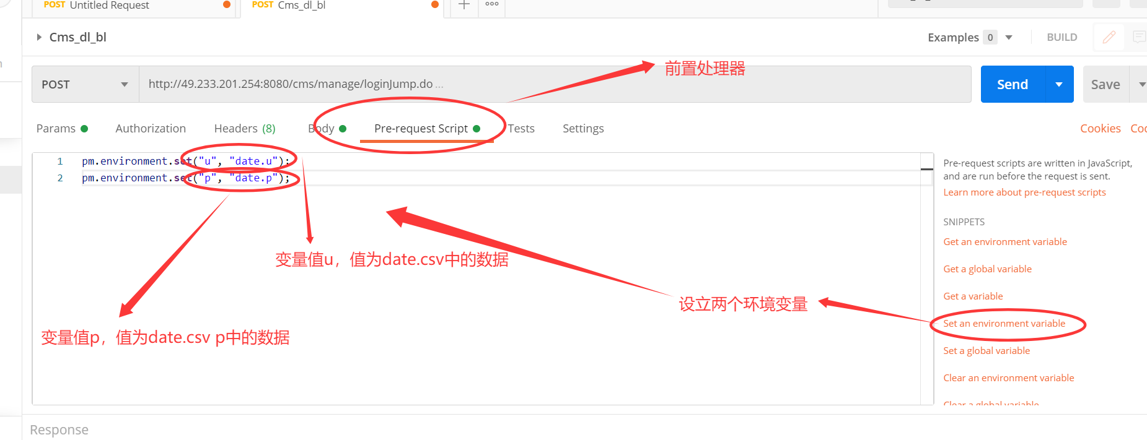Open 'Learn more about pre-request scripts' link

click(1024, 192)
